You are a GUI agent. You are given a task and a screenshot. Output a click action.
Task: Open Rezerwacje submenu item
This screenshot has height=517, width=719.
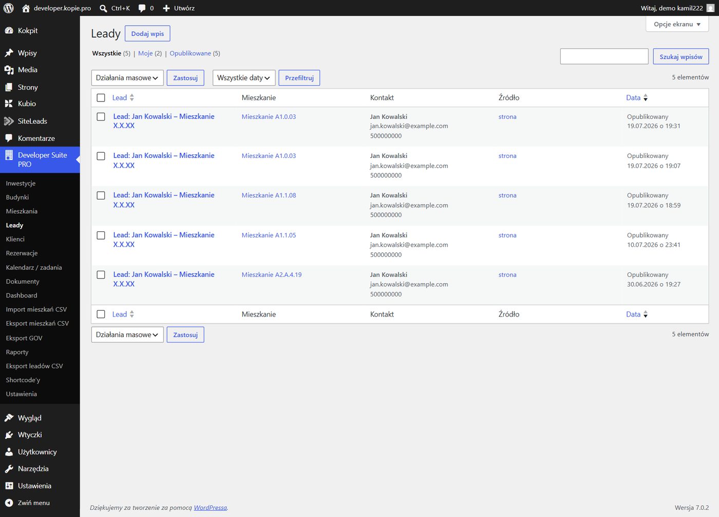22,253
